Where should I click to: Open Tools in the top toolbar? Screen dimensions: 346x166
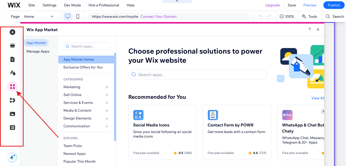pos(309,16)
